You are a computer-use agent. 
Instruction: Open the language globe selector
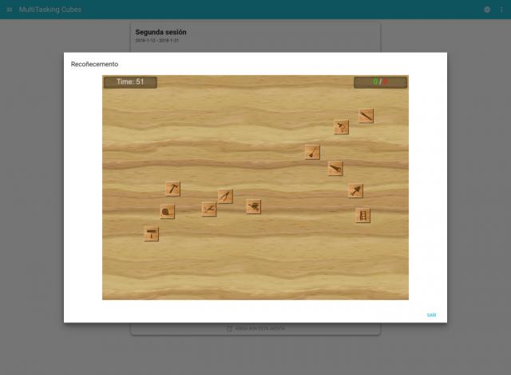tap(487, 10)
